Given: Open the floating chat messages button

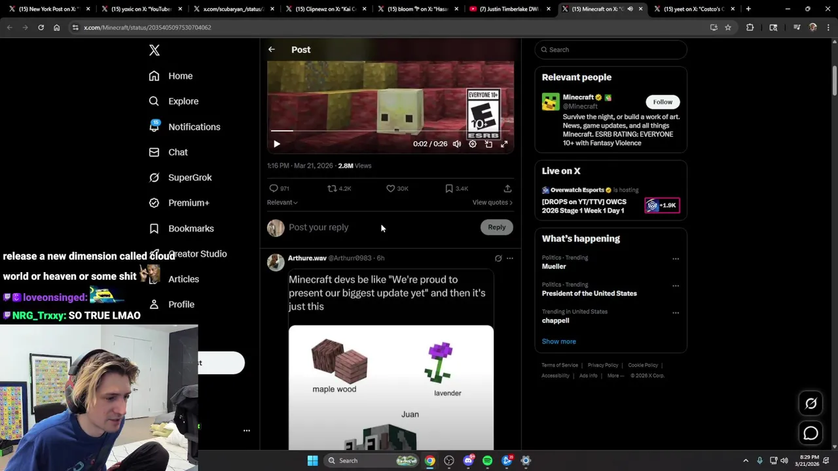Looking at the screenshot, I should [x=811, y=433].
